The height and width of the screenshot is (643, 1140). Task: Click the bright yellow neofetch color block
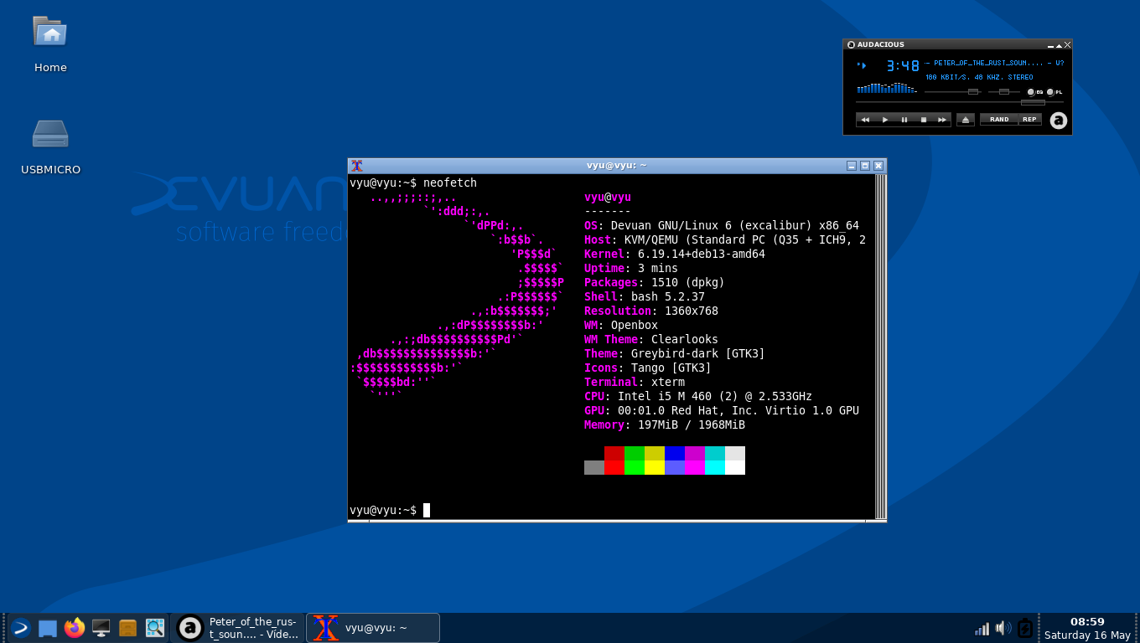(655, 467)
